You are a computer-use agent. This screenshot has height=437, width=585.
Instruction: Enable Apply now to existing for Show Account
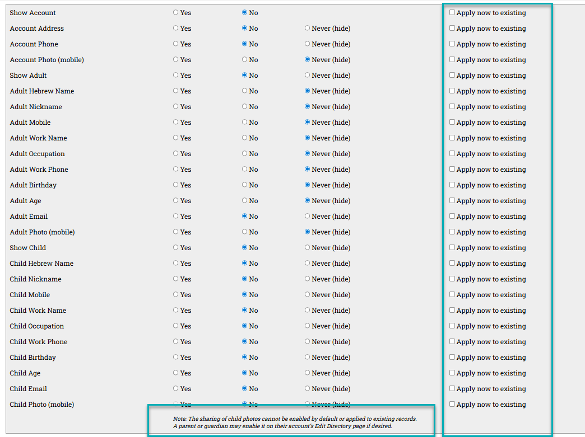[451, 12]
